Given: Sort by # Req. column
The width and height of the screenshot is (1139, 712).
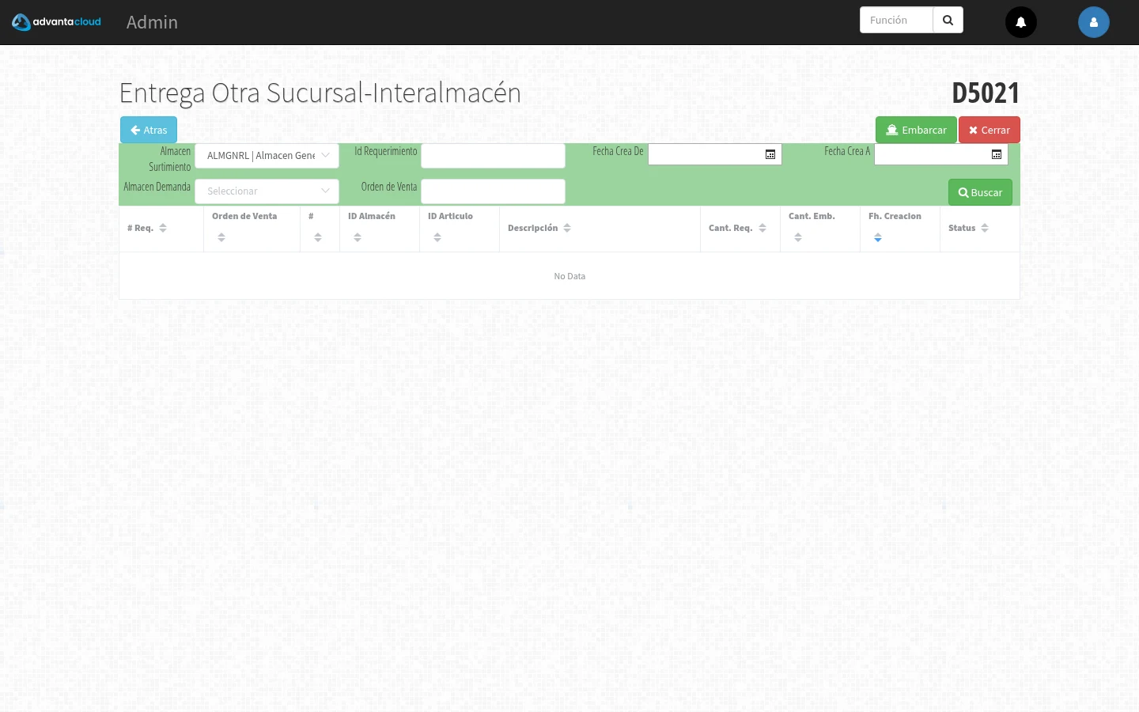Looking at the screenshot, I should pos(163,228).
